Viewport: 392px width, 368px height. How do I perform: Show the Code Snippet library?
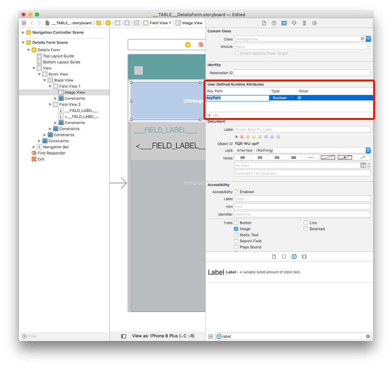coord(284,257)
